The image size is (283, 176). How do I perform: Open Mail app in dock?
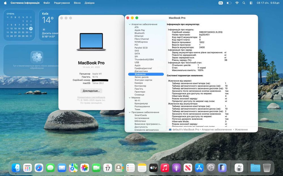(62, 168)
